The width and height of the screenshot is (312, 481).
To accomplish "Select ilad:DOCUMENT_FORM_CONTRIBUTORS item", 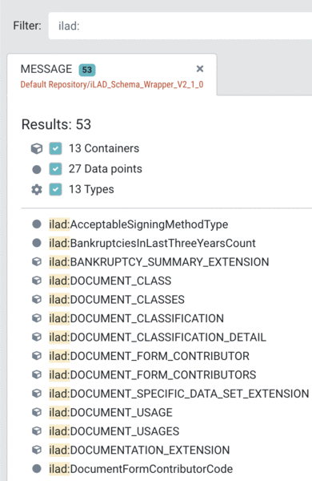I will [153, 374].
